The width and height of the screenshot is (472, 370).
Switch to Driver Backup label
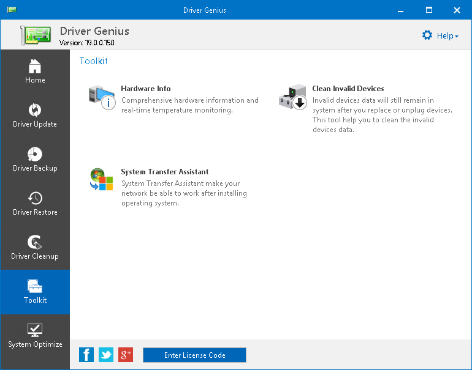pyautogui.click(x=35, y=168)
